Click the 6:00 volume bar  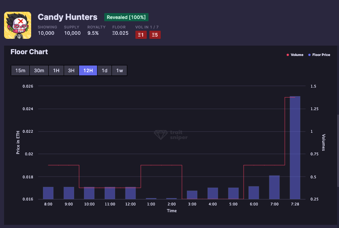[254, 193]
